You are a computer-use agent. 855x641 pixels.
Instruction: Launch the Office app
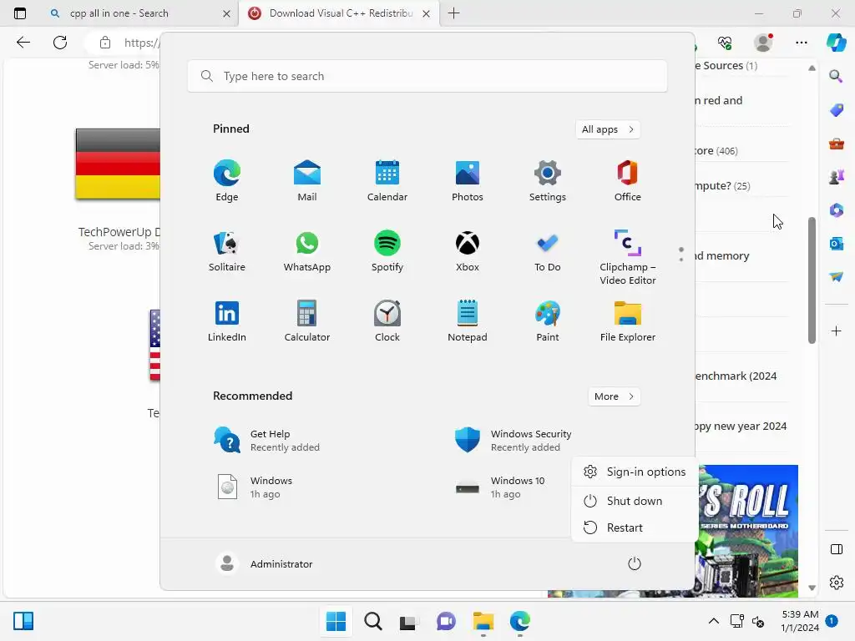pos(628,180)
